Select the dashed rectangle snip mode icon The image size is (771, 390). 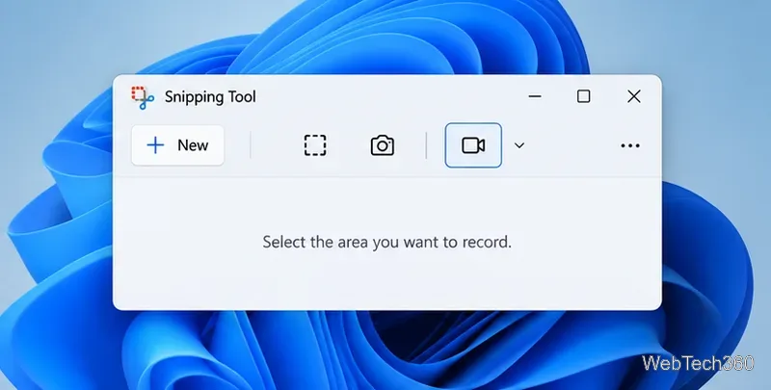point(315,145)
